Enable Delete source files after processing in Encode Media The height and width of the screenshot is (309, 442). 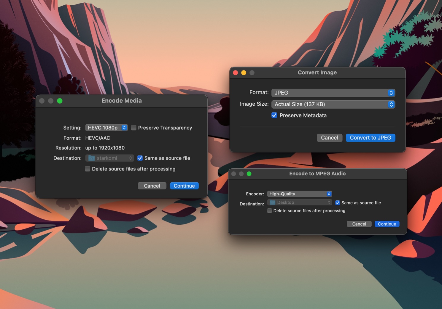pos(88,169)
